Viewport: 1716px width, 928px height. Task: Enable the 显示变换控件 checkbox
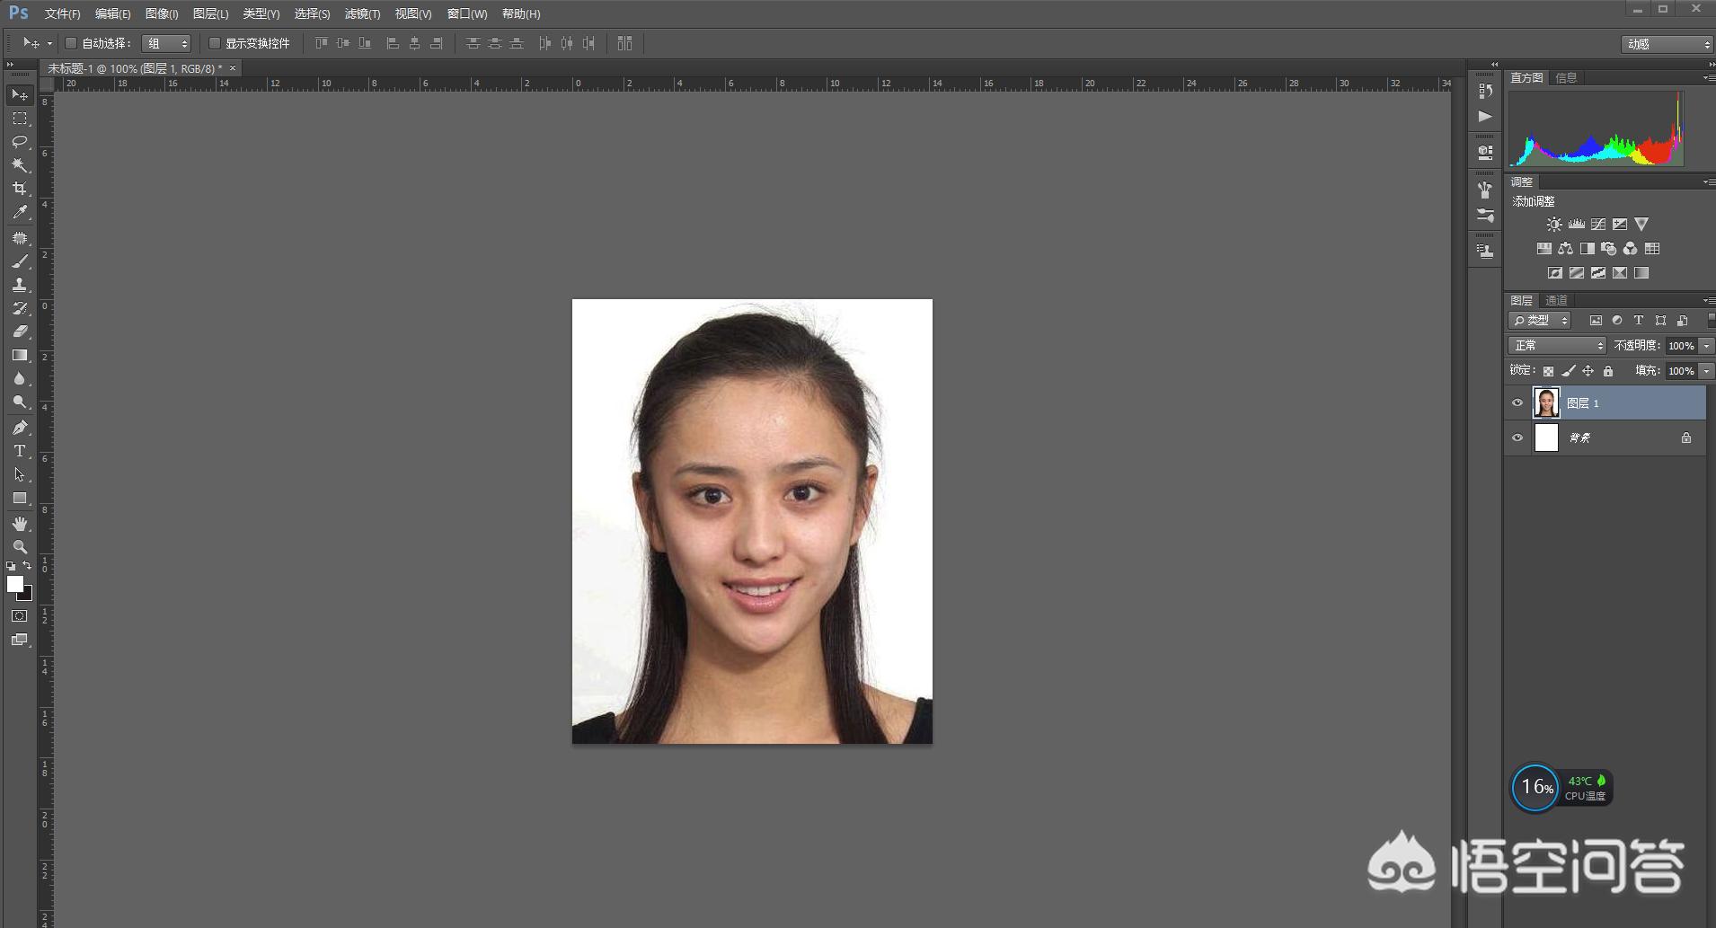[x=215, y=43]
